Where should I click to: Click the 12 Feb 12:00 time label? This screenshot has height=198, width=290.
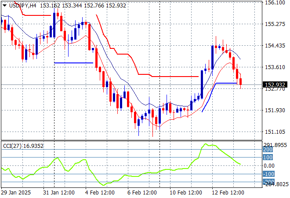tap(228, 193)
